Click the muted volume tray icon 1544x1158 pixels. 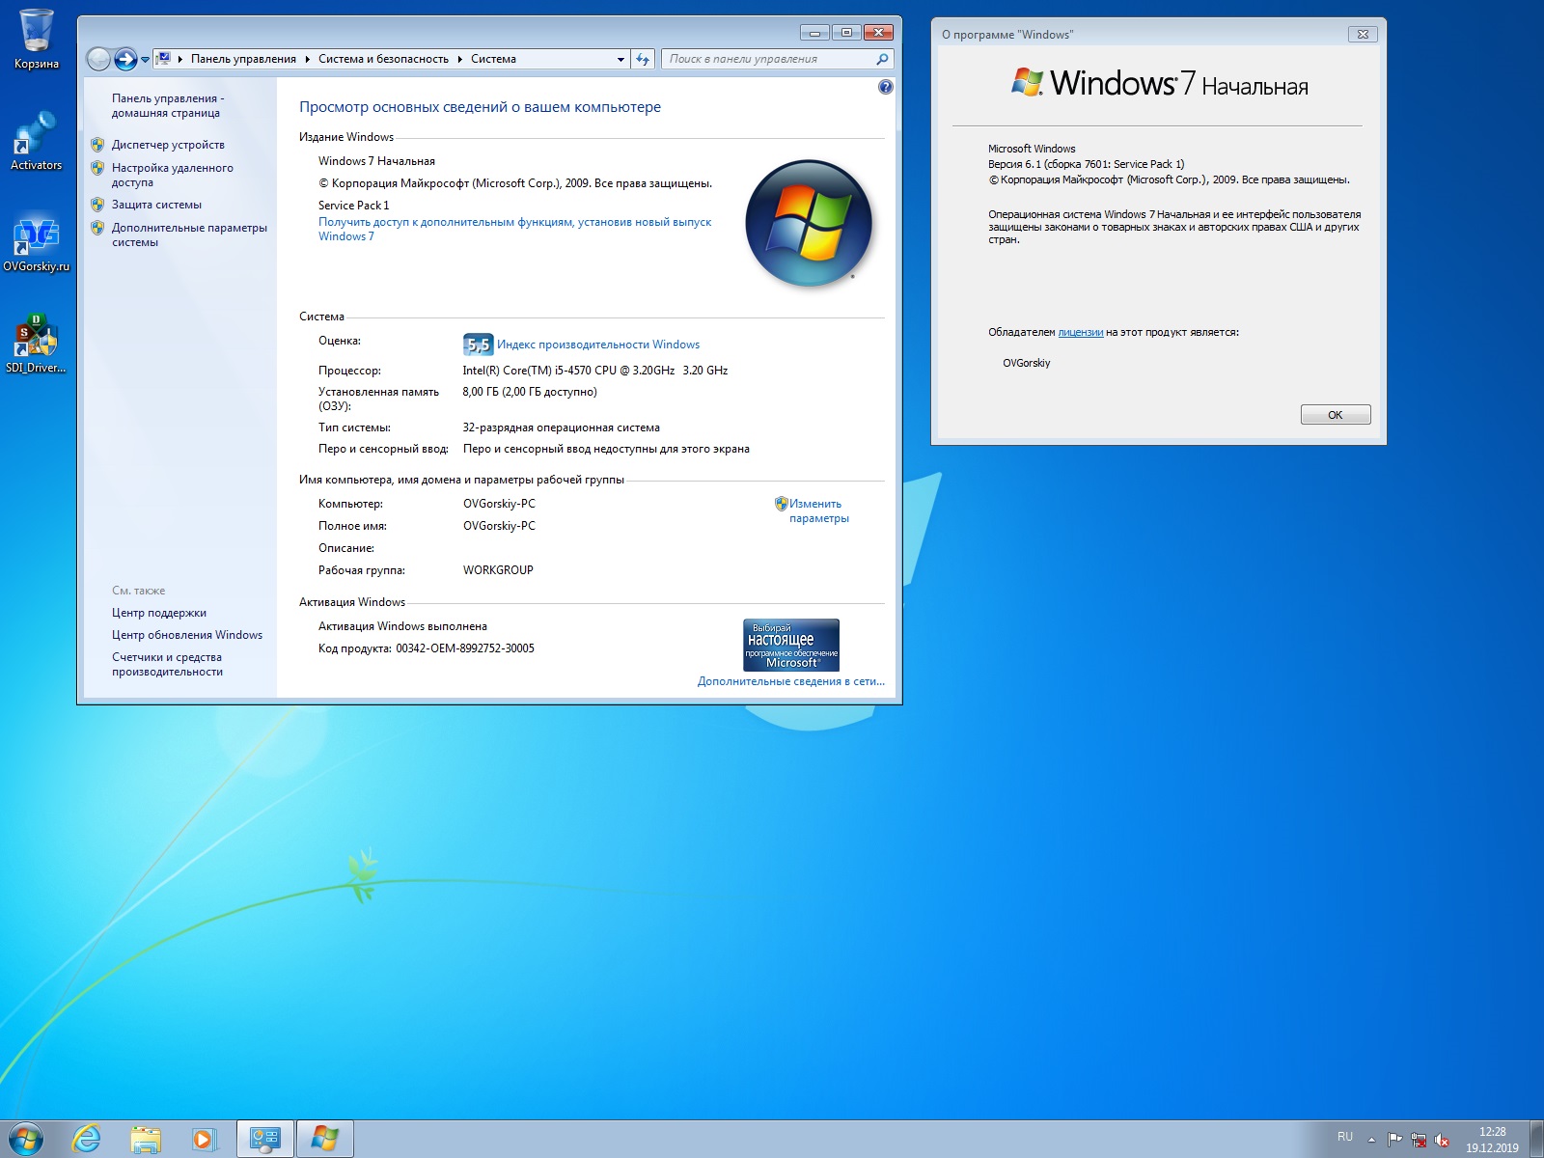tap(1442, 1140)
